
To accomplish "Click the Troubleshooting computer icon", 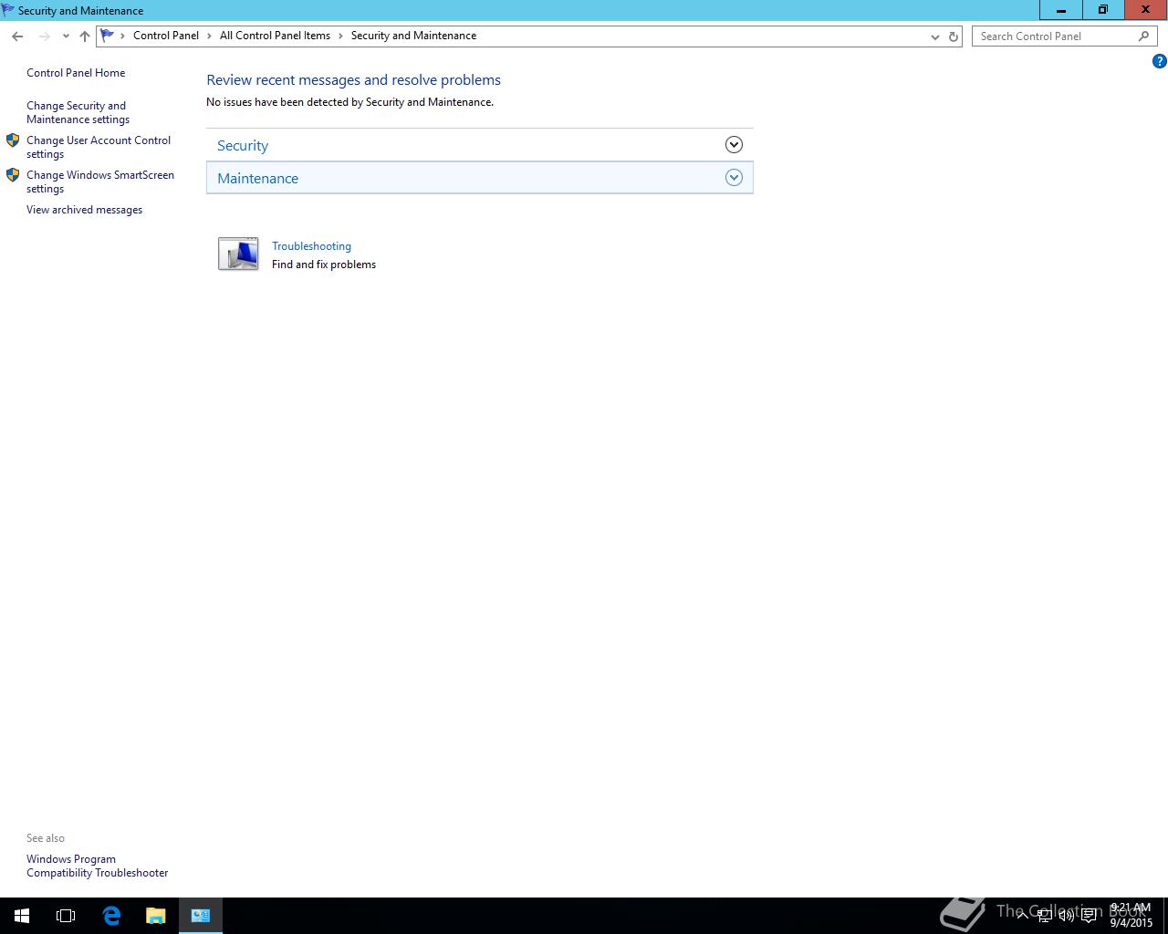I will pyautogui.click(x=238, y=254).
